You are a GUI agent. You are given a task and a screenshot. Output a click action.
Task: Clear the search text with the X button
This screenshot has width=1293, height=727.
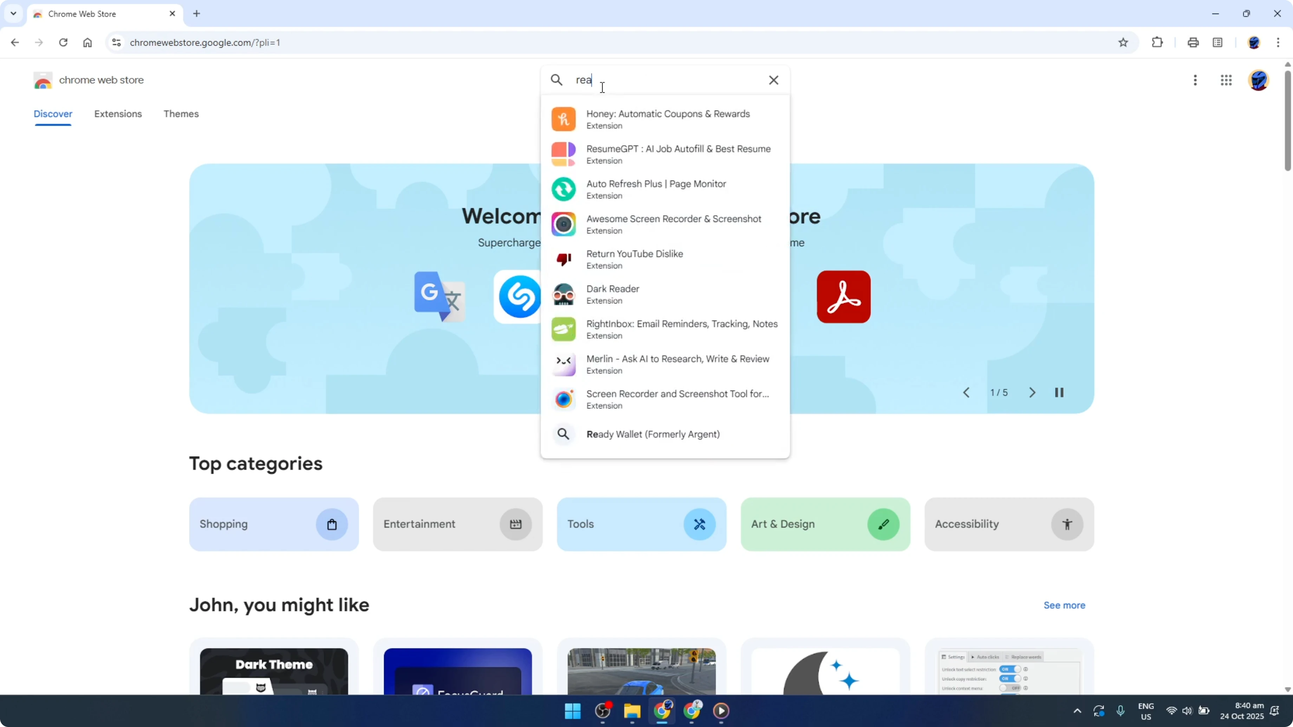pyautogui.click(x=773, y=80)
